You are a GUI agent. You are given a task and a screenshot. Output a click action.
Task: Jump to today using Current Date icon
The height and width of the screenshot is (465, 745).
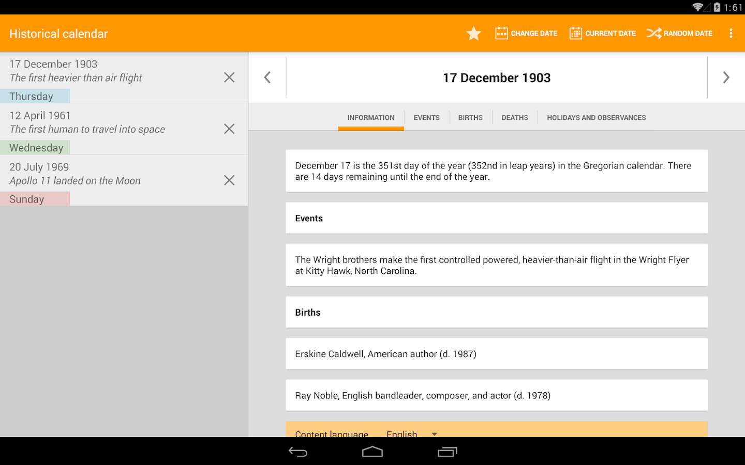pyautogui.click(x=602, y=33)
